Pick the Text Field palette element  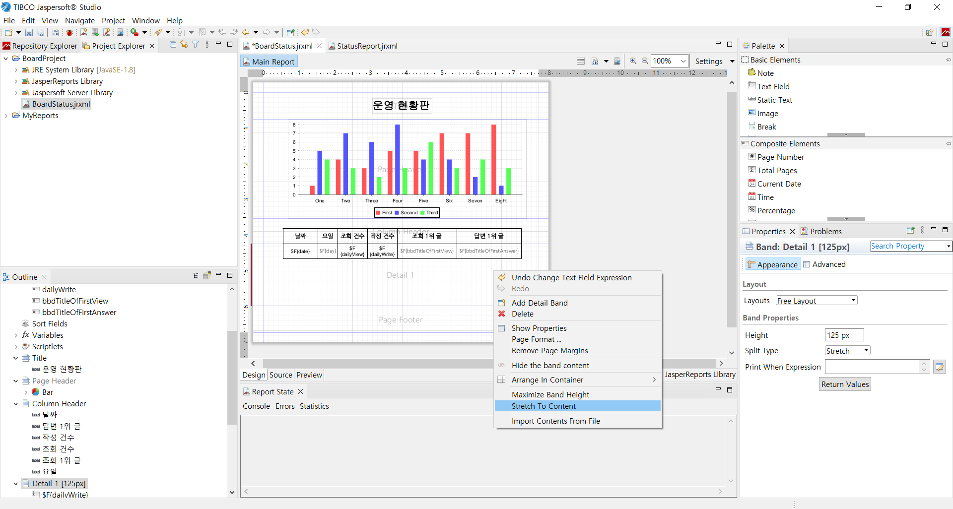click(769, 86)
